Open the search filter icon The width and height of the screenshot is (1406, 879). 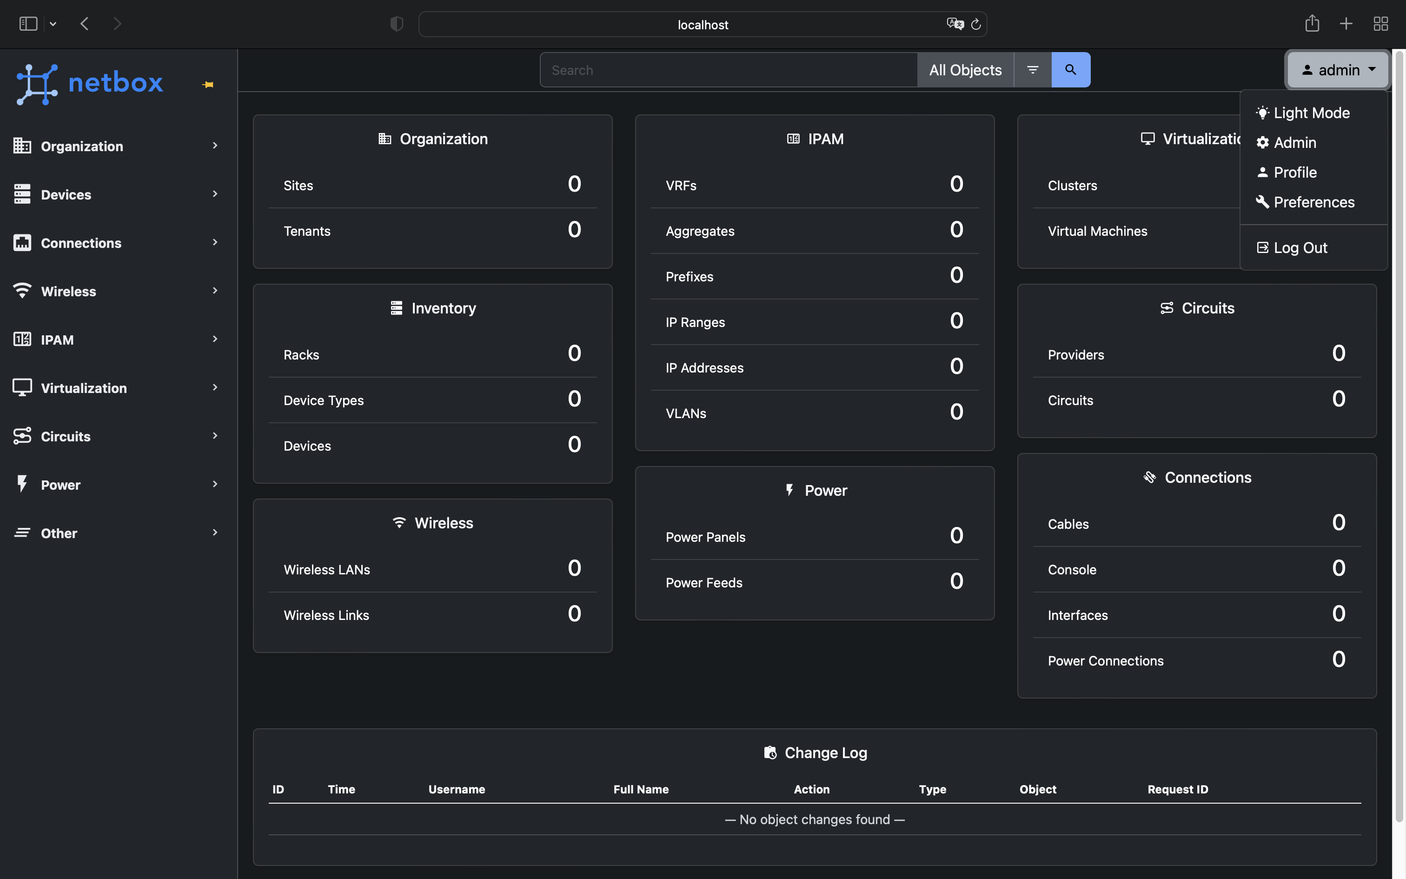click(x=1033, y=70)
